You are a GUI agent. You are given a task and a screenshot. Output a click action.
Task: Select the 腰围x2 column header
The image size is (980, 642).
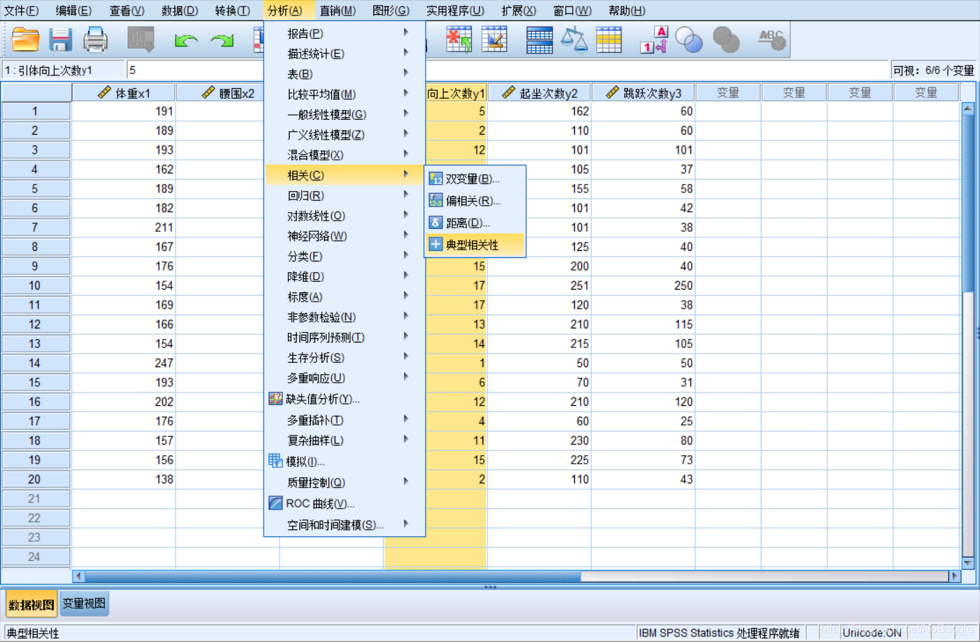[228, 93]
